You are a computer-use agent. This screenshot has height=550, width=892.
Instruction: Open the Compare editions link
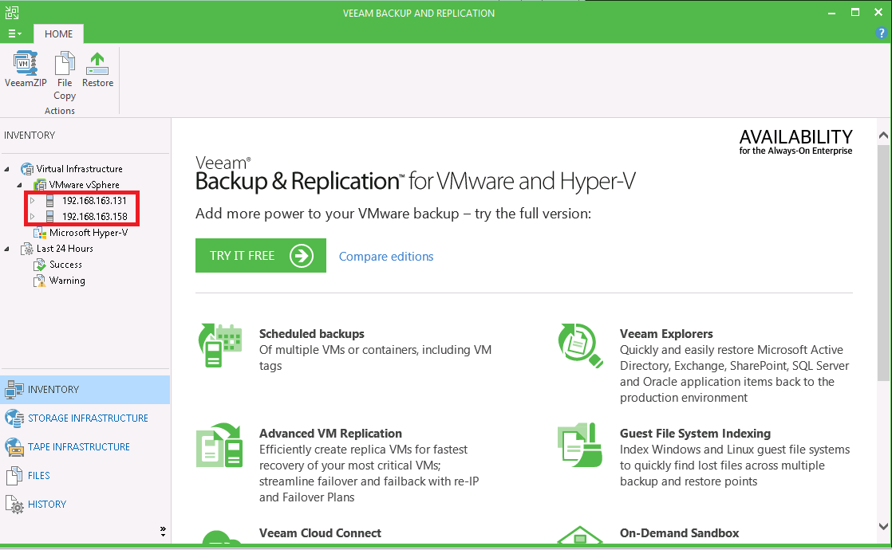coord(386,256)
